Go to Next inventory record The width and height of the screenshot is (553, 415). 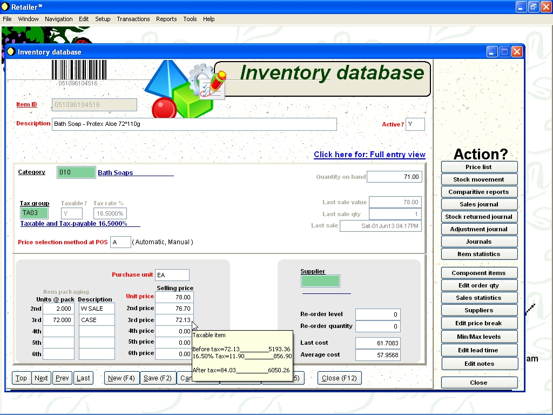tap(41, 378)
